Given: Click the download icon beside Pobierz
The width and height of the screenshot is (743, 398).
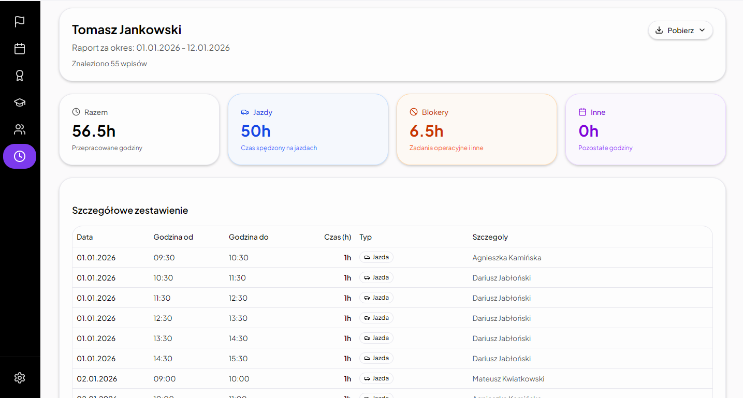Looking at the screenshot, I should (659, 31).
